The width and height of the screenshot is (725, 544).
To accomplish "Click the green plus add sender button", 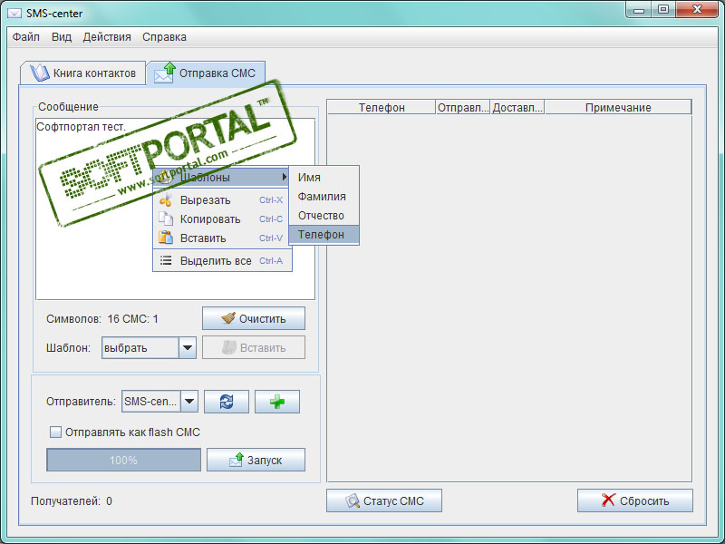I will (277, 402).
